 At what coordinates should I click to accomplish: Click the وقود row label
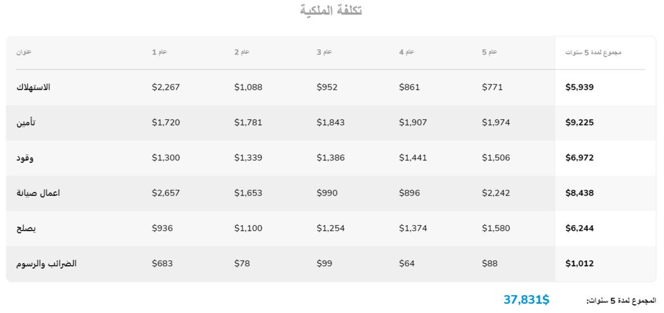[25, 158]
